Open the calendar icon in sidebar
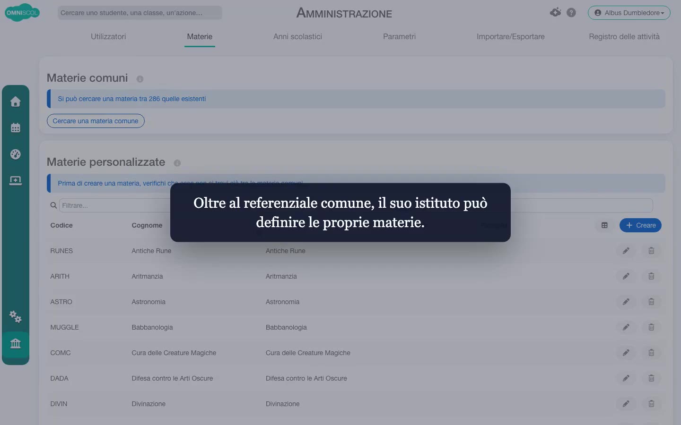 pos(16,127)
